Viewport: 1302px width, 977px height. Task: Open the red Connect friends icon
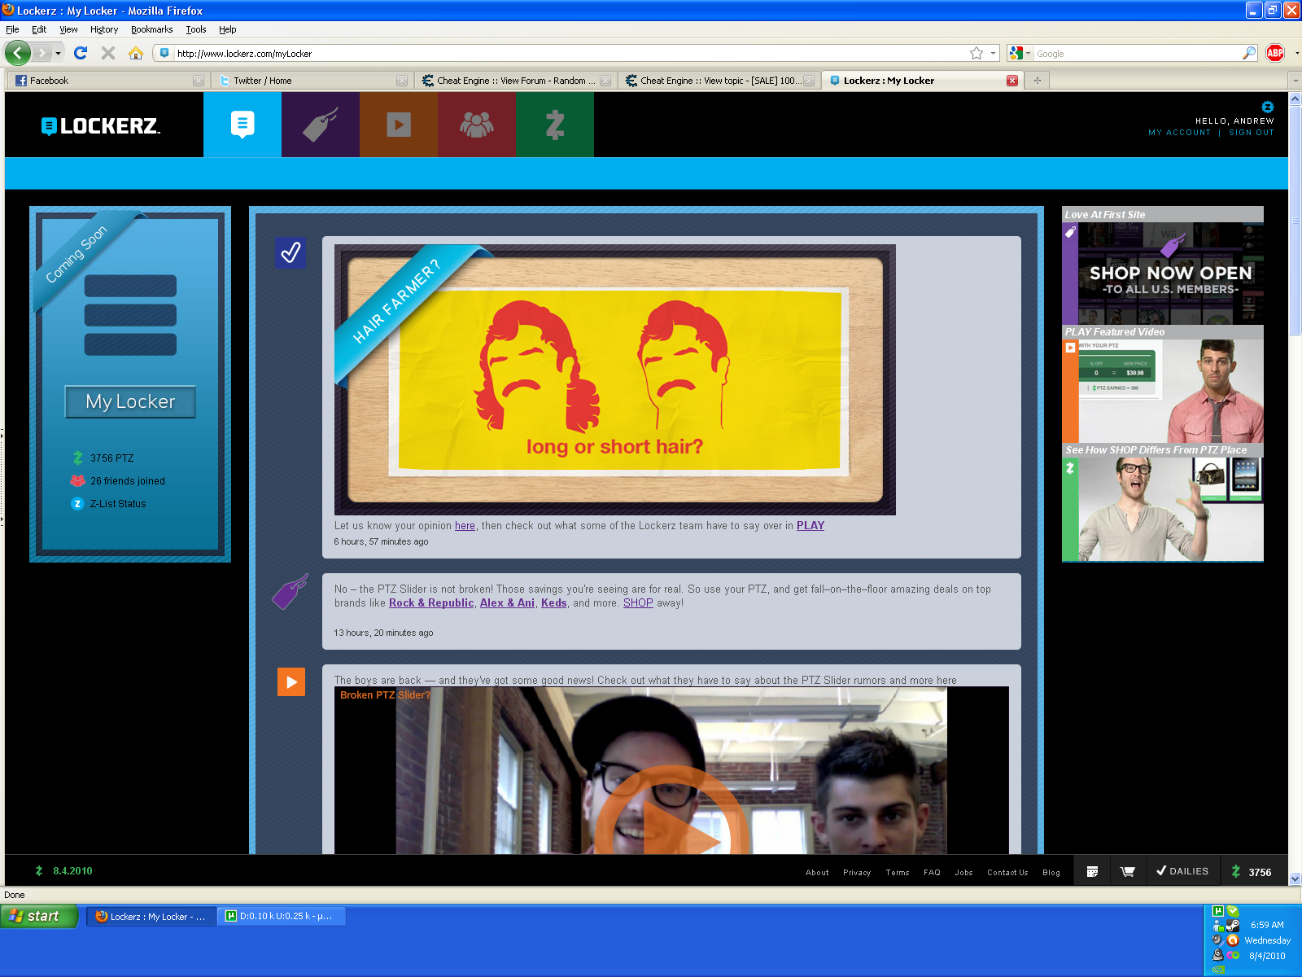(476, 125)
